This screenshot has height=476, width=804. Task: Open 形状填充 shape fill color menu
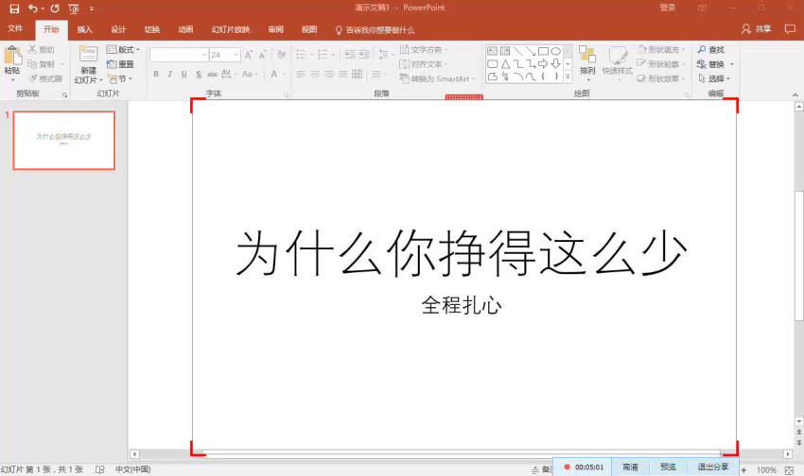[660, 50]
